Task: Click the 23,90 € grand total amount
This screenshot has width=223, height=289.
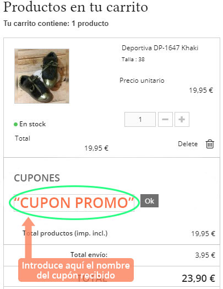Action: click(198, 278)
